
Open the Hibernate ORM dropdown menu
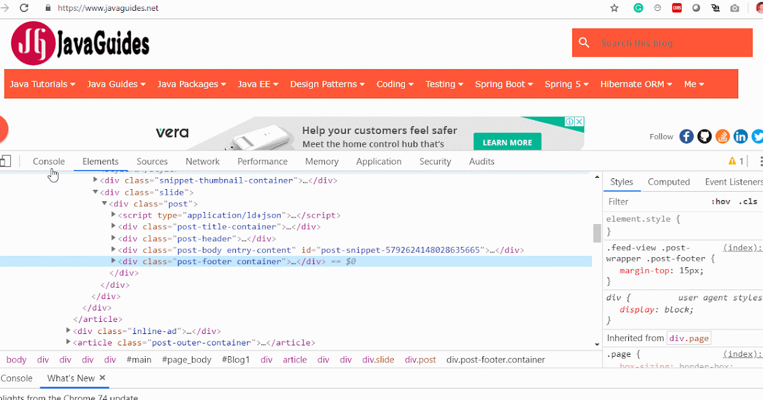[x=637, y=84]
